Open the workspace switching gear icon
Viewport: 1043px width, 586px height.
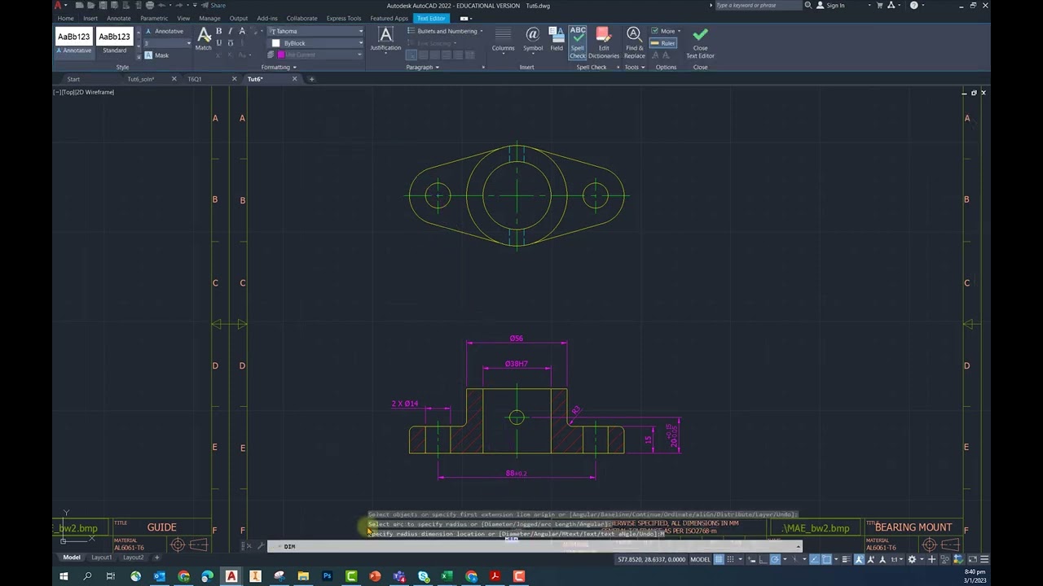pyautogui.click(x=910, y=559)
